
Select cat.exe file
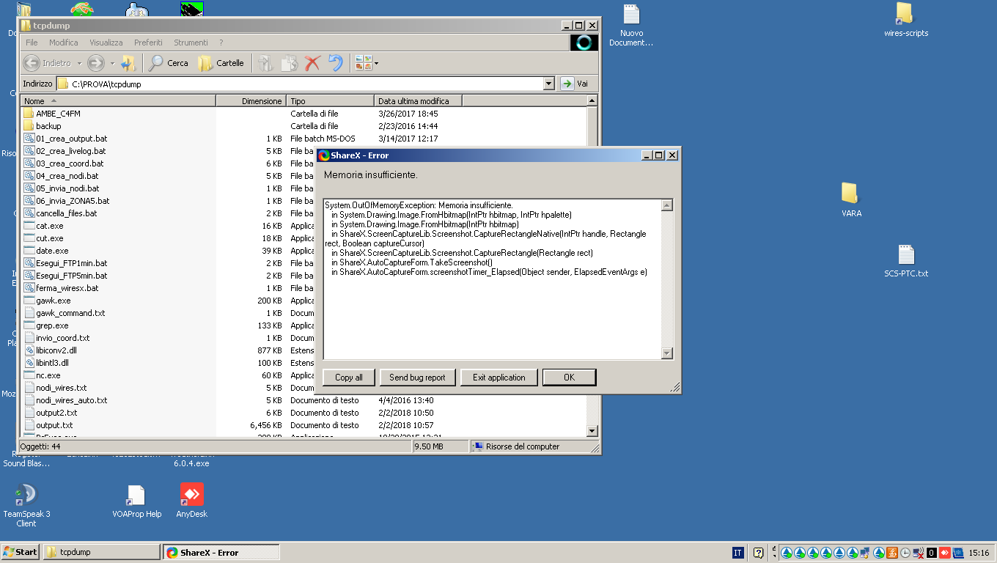(43, 226)
